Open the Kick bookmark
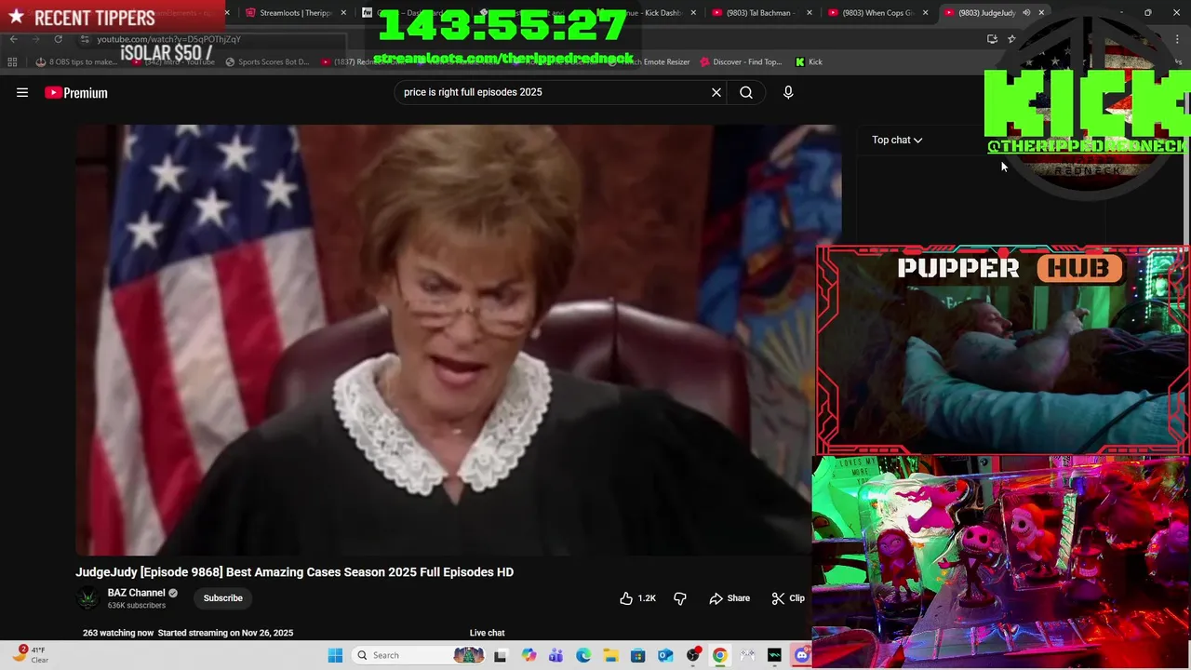This screenshot has width=1191, height=670. (x=809, y=61)
